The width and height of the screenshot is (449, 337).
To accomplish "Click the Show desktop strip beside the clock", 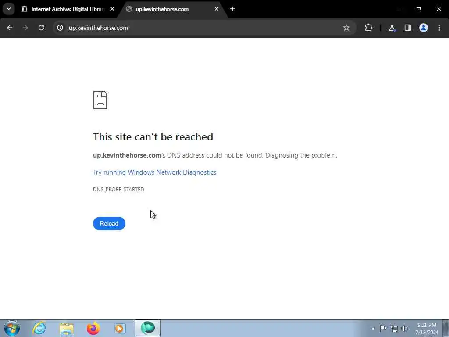I will point(445,328).
